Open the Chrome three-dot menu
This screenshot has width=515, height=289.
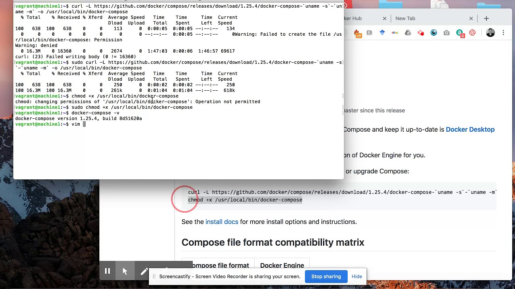tap(503, 33)
